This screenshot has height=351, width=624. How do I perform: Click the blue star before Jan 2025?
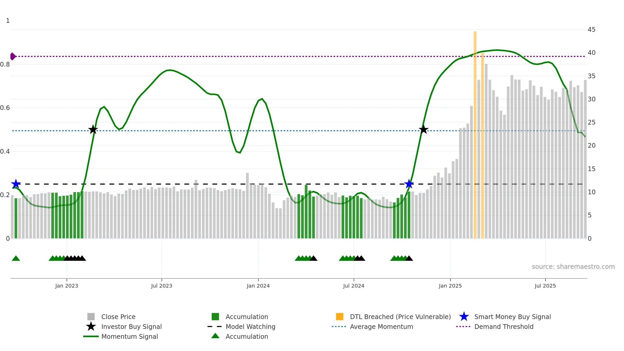coord(409,184)
